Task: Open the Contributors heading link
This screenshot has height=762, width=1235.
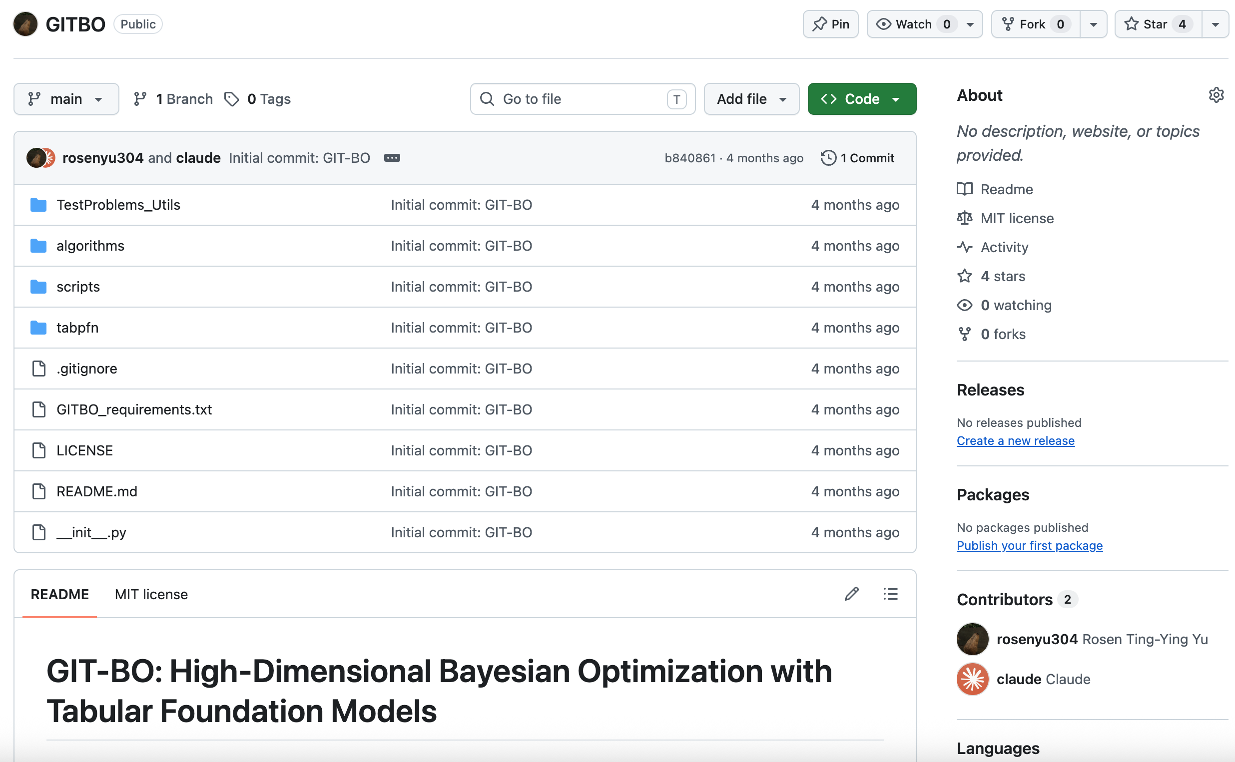Action: click(x=1017, y=599)
